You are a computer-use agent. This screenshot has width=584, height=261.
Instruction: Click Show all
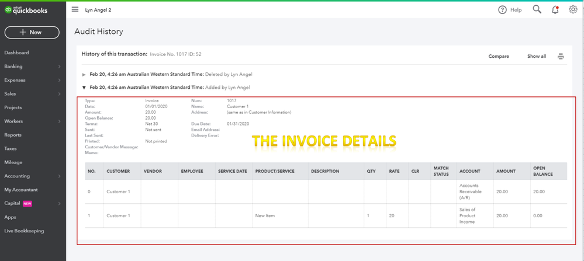537,57
